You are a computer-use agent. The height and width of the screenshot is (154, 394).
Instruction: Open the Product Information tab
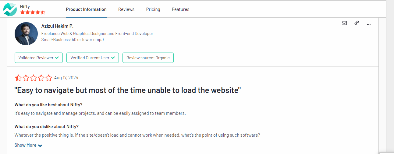86,9
